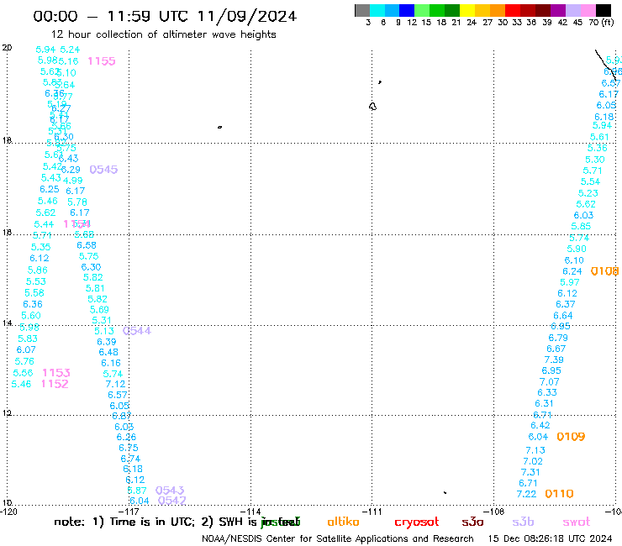Click the '12 hour collection' subtitle

tap(163, 34)
